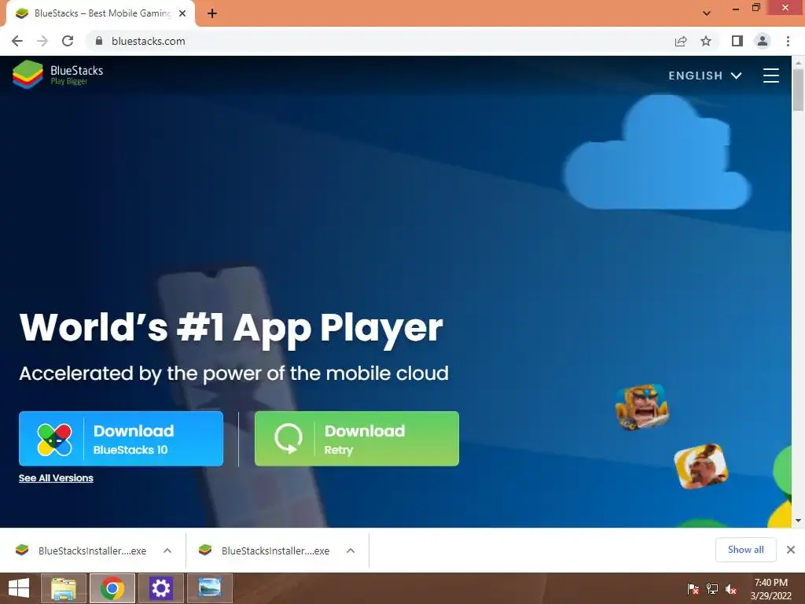The width and height of the screenshot is (805, 604).
Task: Click the browser back arrow
Action: coord(17,41)
